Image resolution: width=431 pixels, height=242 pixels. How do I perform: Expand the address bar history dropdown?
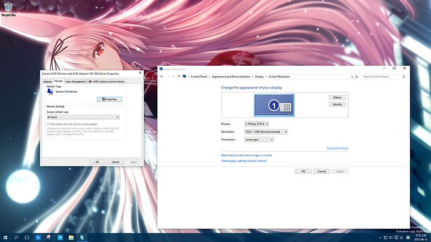pos(352,77)
